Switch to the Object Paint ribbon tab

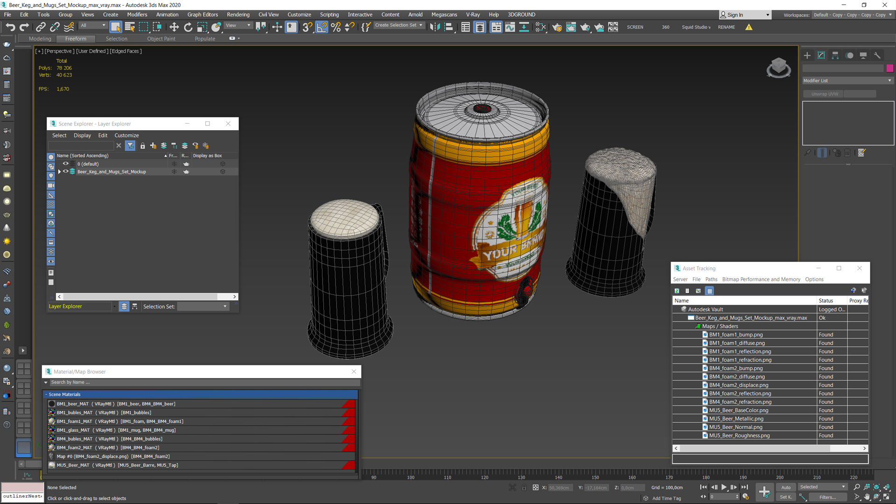(x=161, y=39)
